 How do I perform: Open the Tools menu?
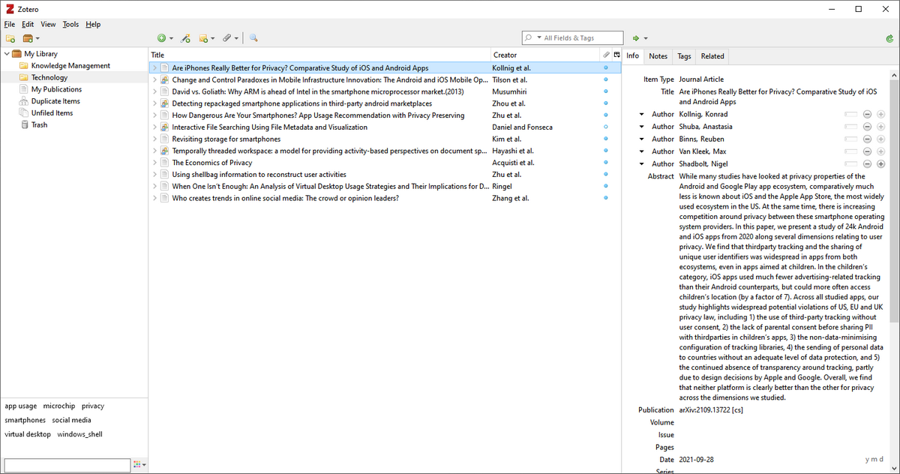pyautogui.click(x=70, y=24)
